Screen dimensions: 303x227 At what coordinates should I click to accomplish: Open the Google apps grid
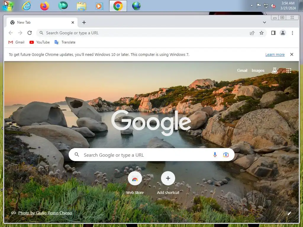click(x=289, y=71)
